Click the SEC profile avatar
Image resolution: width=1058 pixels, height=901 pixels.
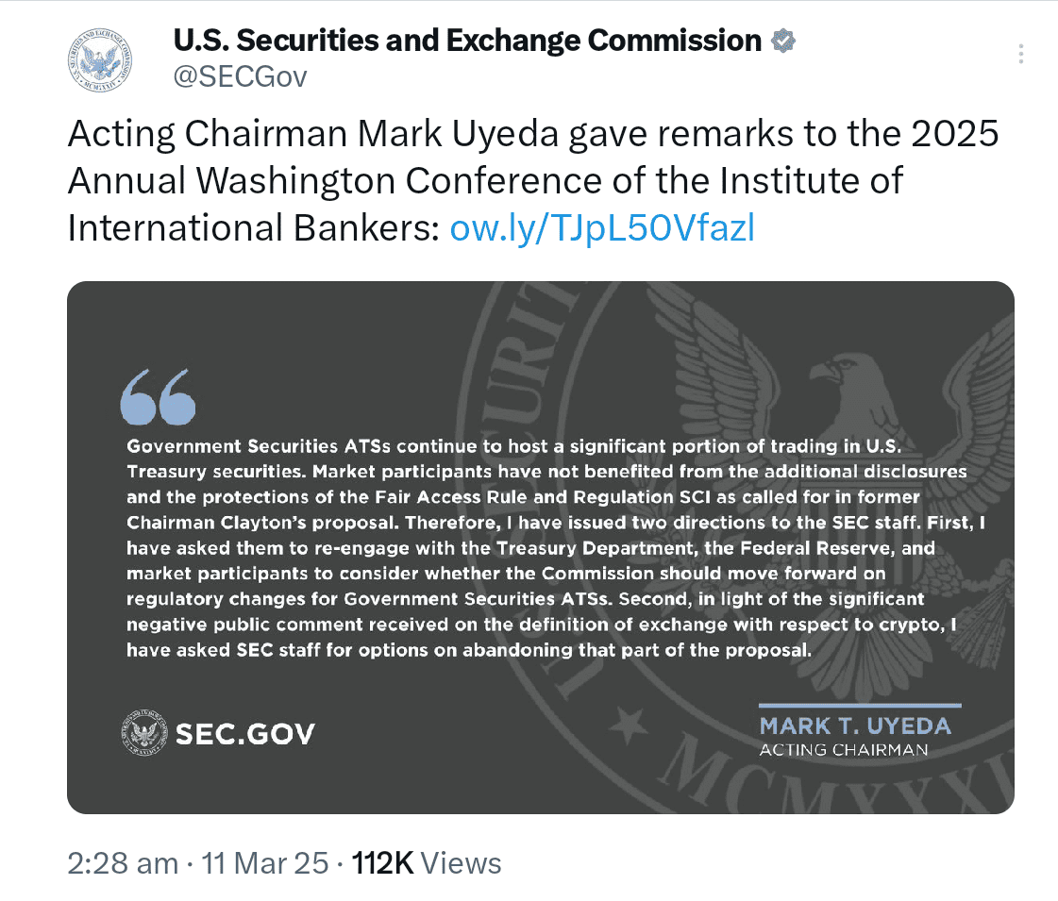tap(98, 59)
